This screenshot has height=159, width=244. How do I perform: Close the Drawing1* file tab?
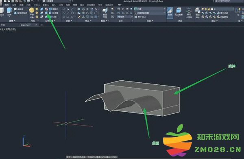[36, 25]
